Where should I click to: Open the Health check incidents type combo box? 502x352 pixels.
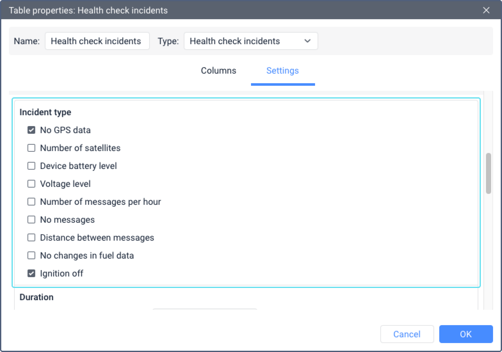[251, 41]
